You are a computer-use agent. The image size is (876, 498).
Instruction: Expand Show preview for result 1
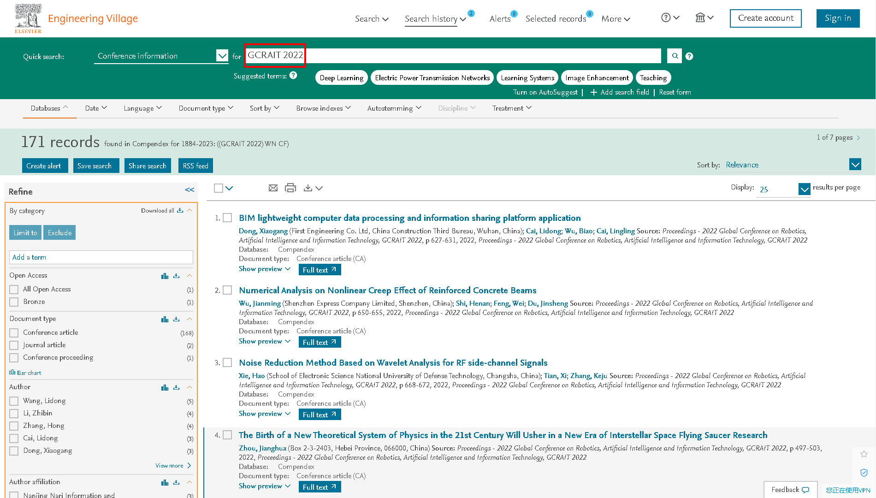coord(265,269)
